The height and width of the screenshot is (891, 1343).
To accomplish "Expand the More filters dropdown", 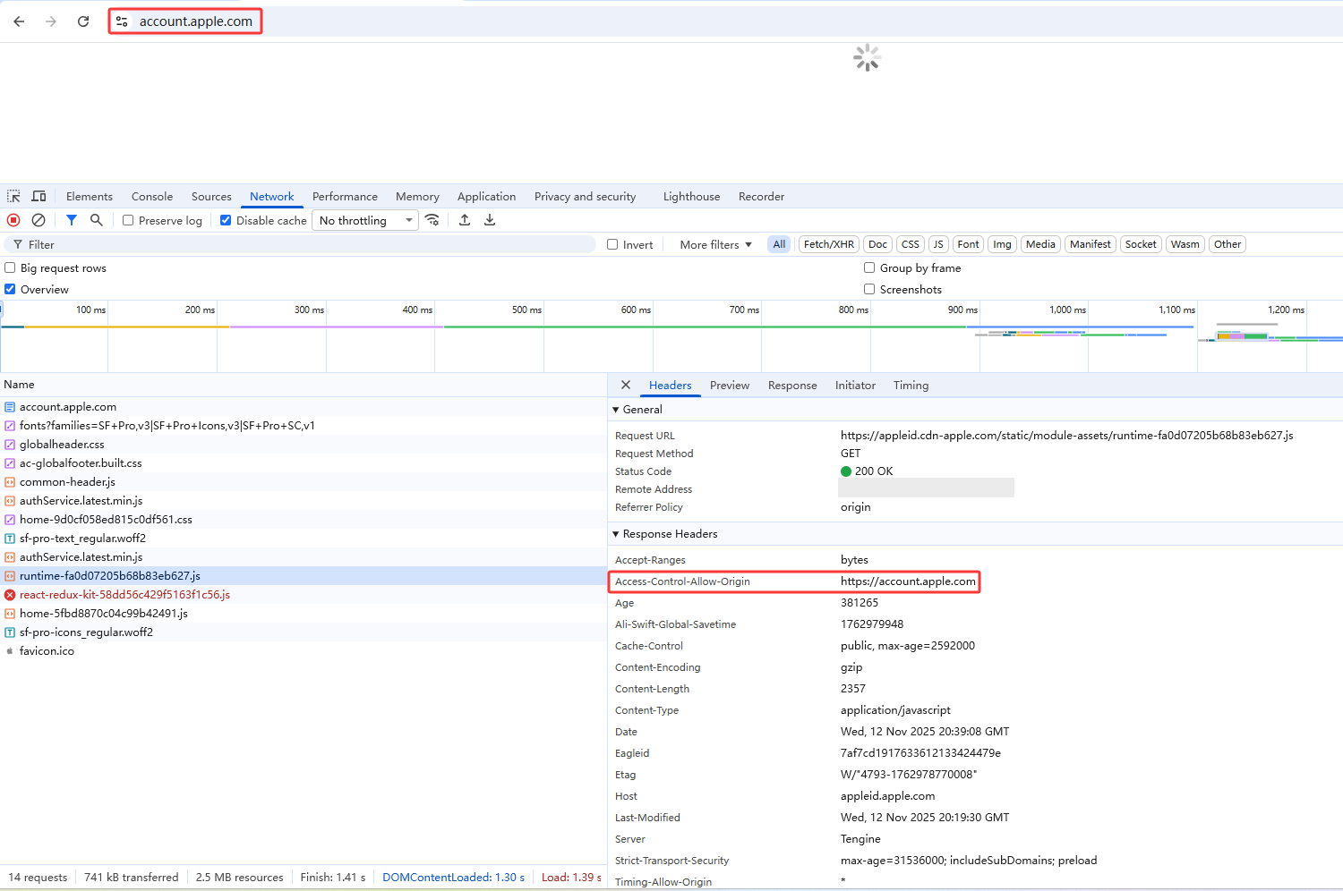I will 715,245.
